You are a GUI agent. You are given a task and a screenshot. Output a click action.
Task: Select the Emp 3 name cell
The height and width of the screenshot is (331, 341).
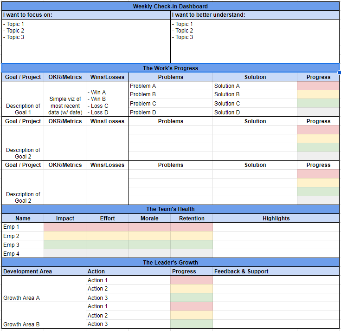tap(23, 245)
